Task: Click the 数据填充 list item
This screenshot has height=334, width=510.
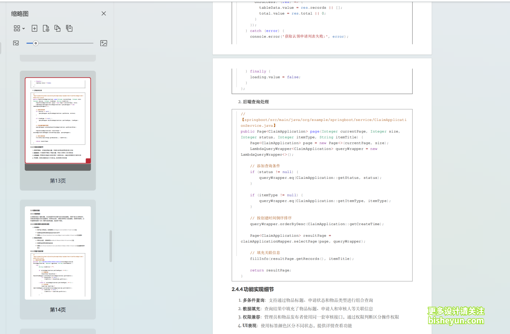Action: tap(306, 309)
